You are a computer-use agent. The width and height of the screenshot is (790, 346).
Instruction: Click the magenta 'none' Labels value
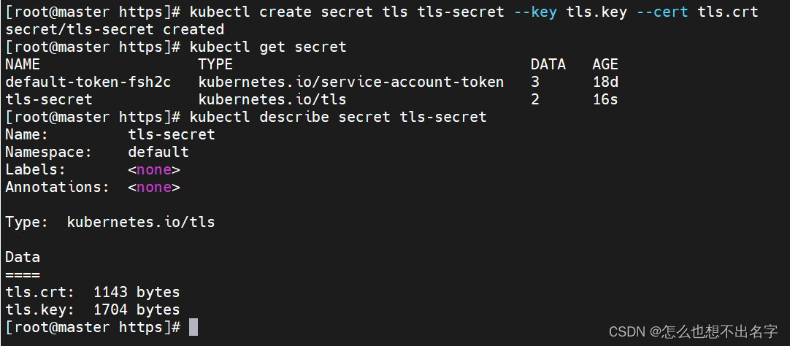tap(153, 170)
